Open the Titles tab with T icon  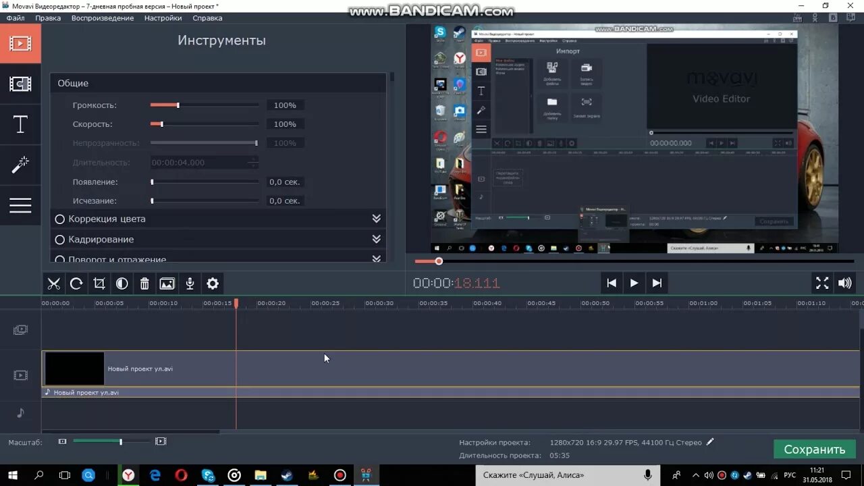[20, 124]
